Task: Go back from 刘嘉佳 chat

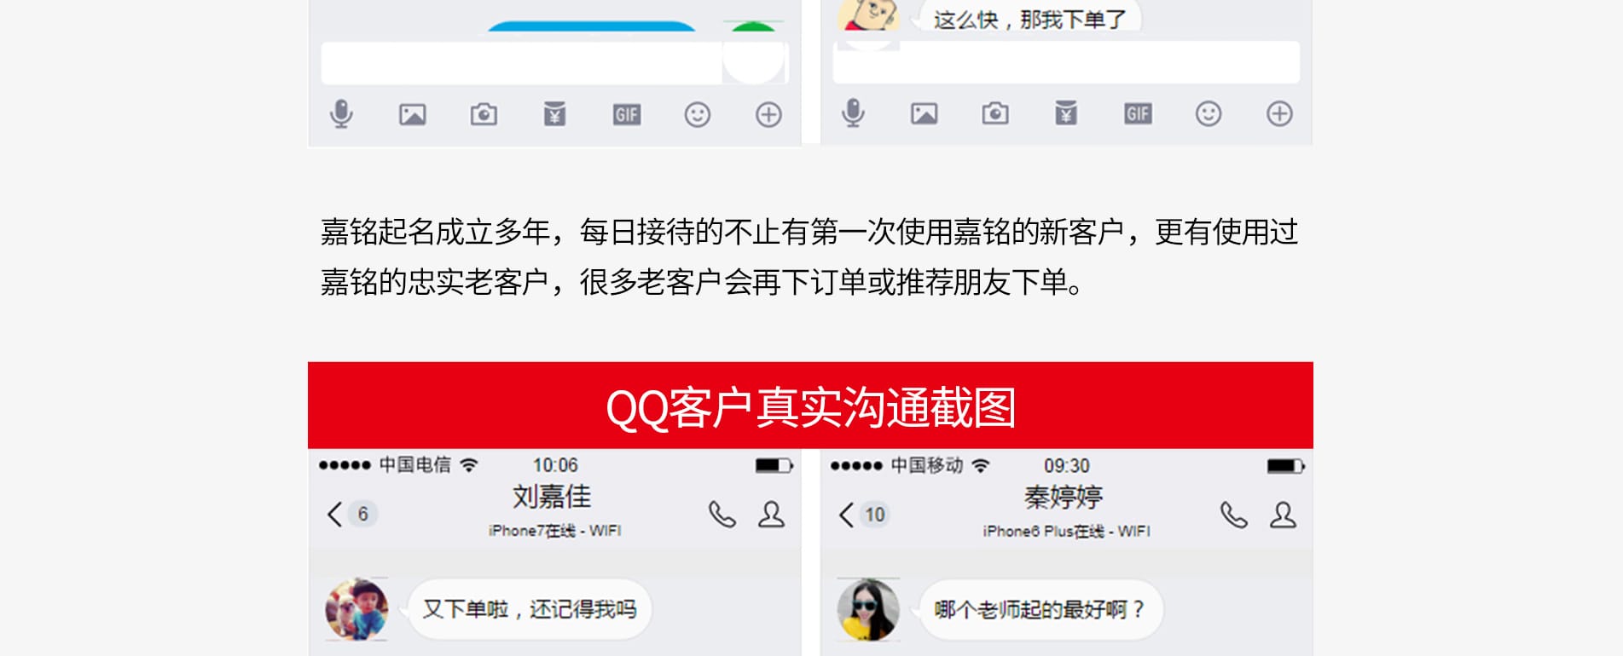Action: point(335,514)
